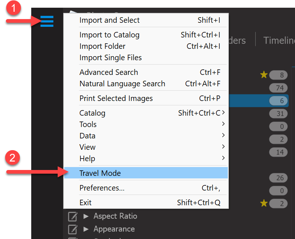
Task: Open the Catalog submenu
Action: coord(146,113)
